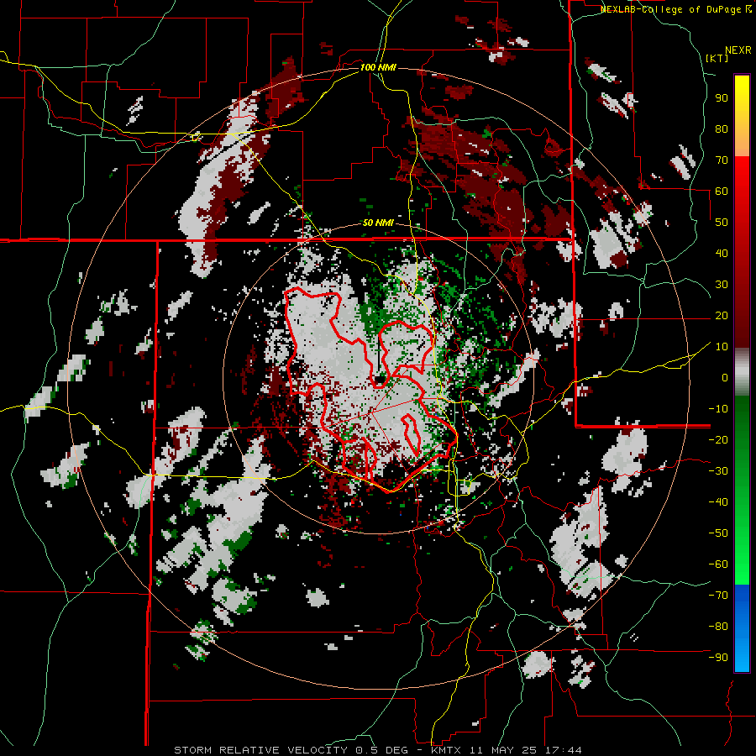Click the -10 value on the velocity scale
Screen dimensions: 756x756
pos(718,409)
